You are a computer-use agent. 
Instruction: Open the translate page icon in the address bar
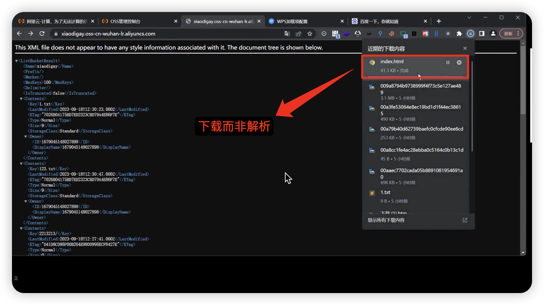point(287,34)
